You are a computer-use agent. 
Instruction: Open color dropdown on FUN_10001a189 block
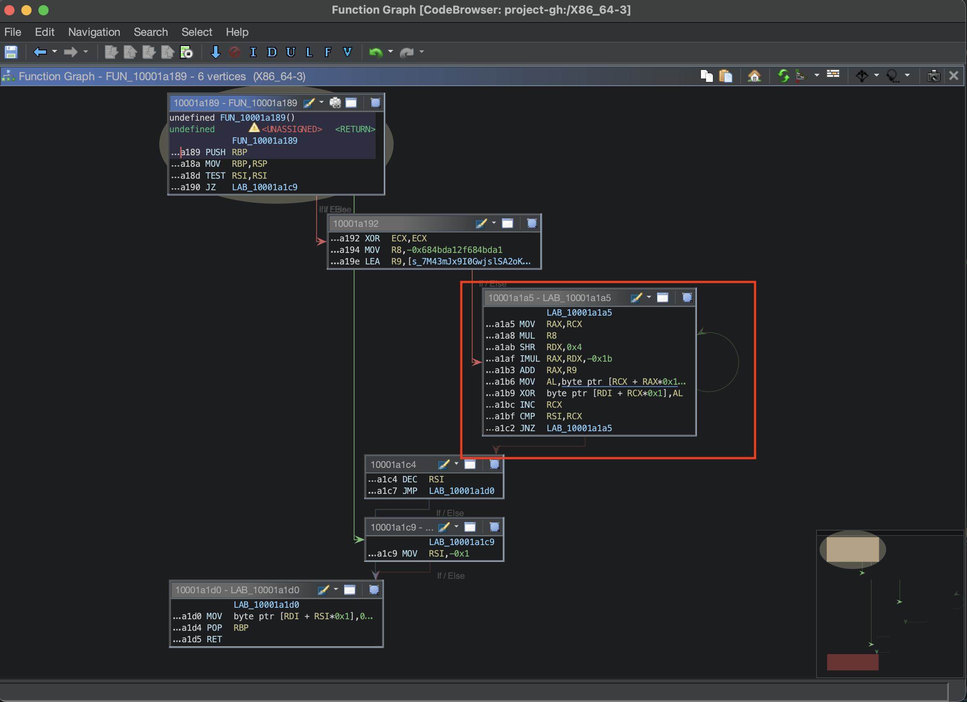pyautogui.click(x=321, y=102)
